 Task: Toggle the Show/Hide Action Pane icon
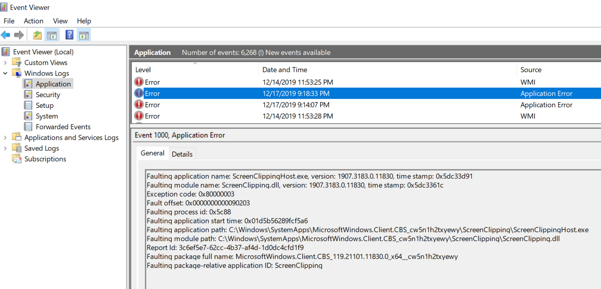point(83,35)
